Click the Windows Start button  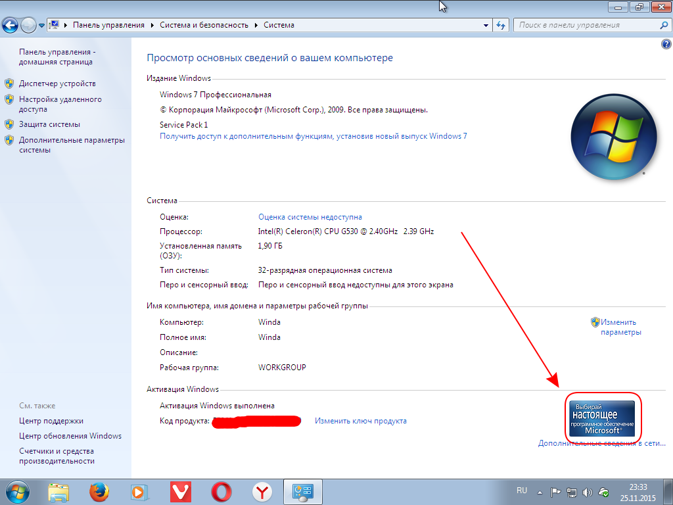click(18, 492)
